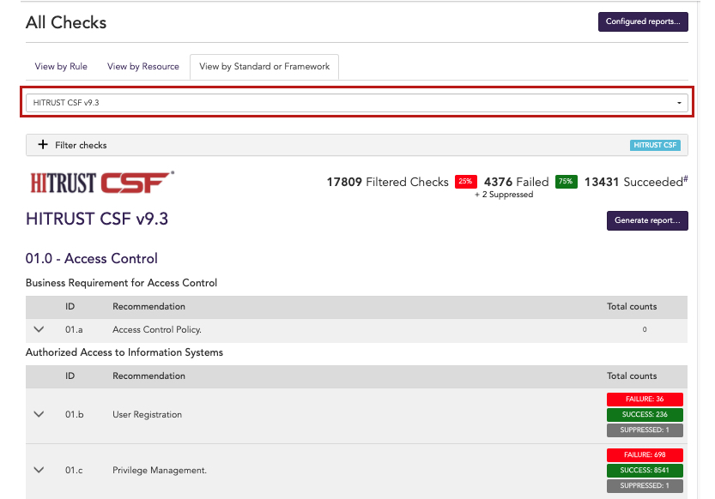Viewport: 715px width, 499px height.
Task: Click the 4376 Failed count
Action: (x=516, y=182)
